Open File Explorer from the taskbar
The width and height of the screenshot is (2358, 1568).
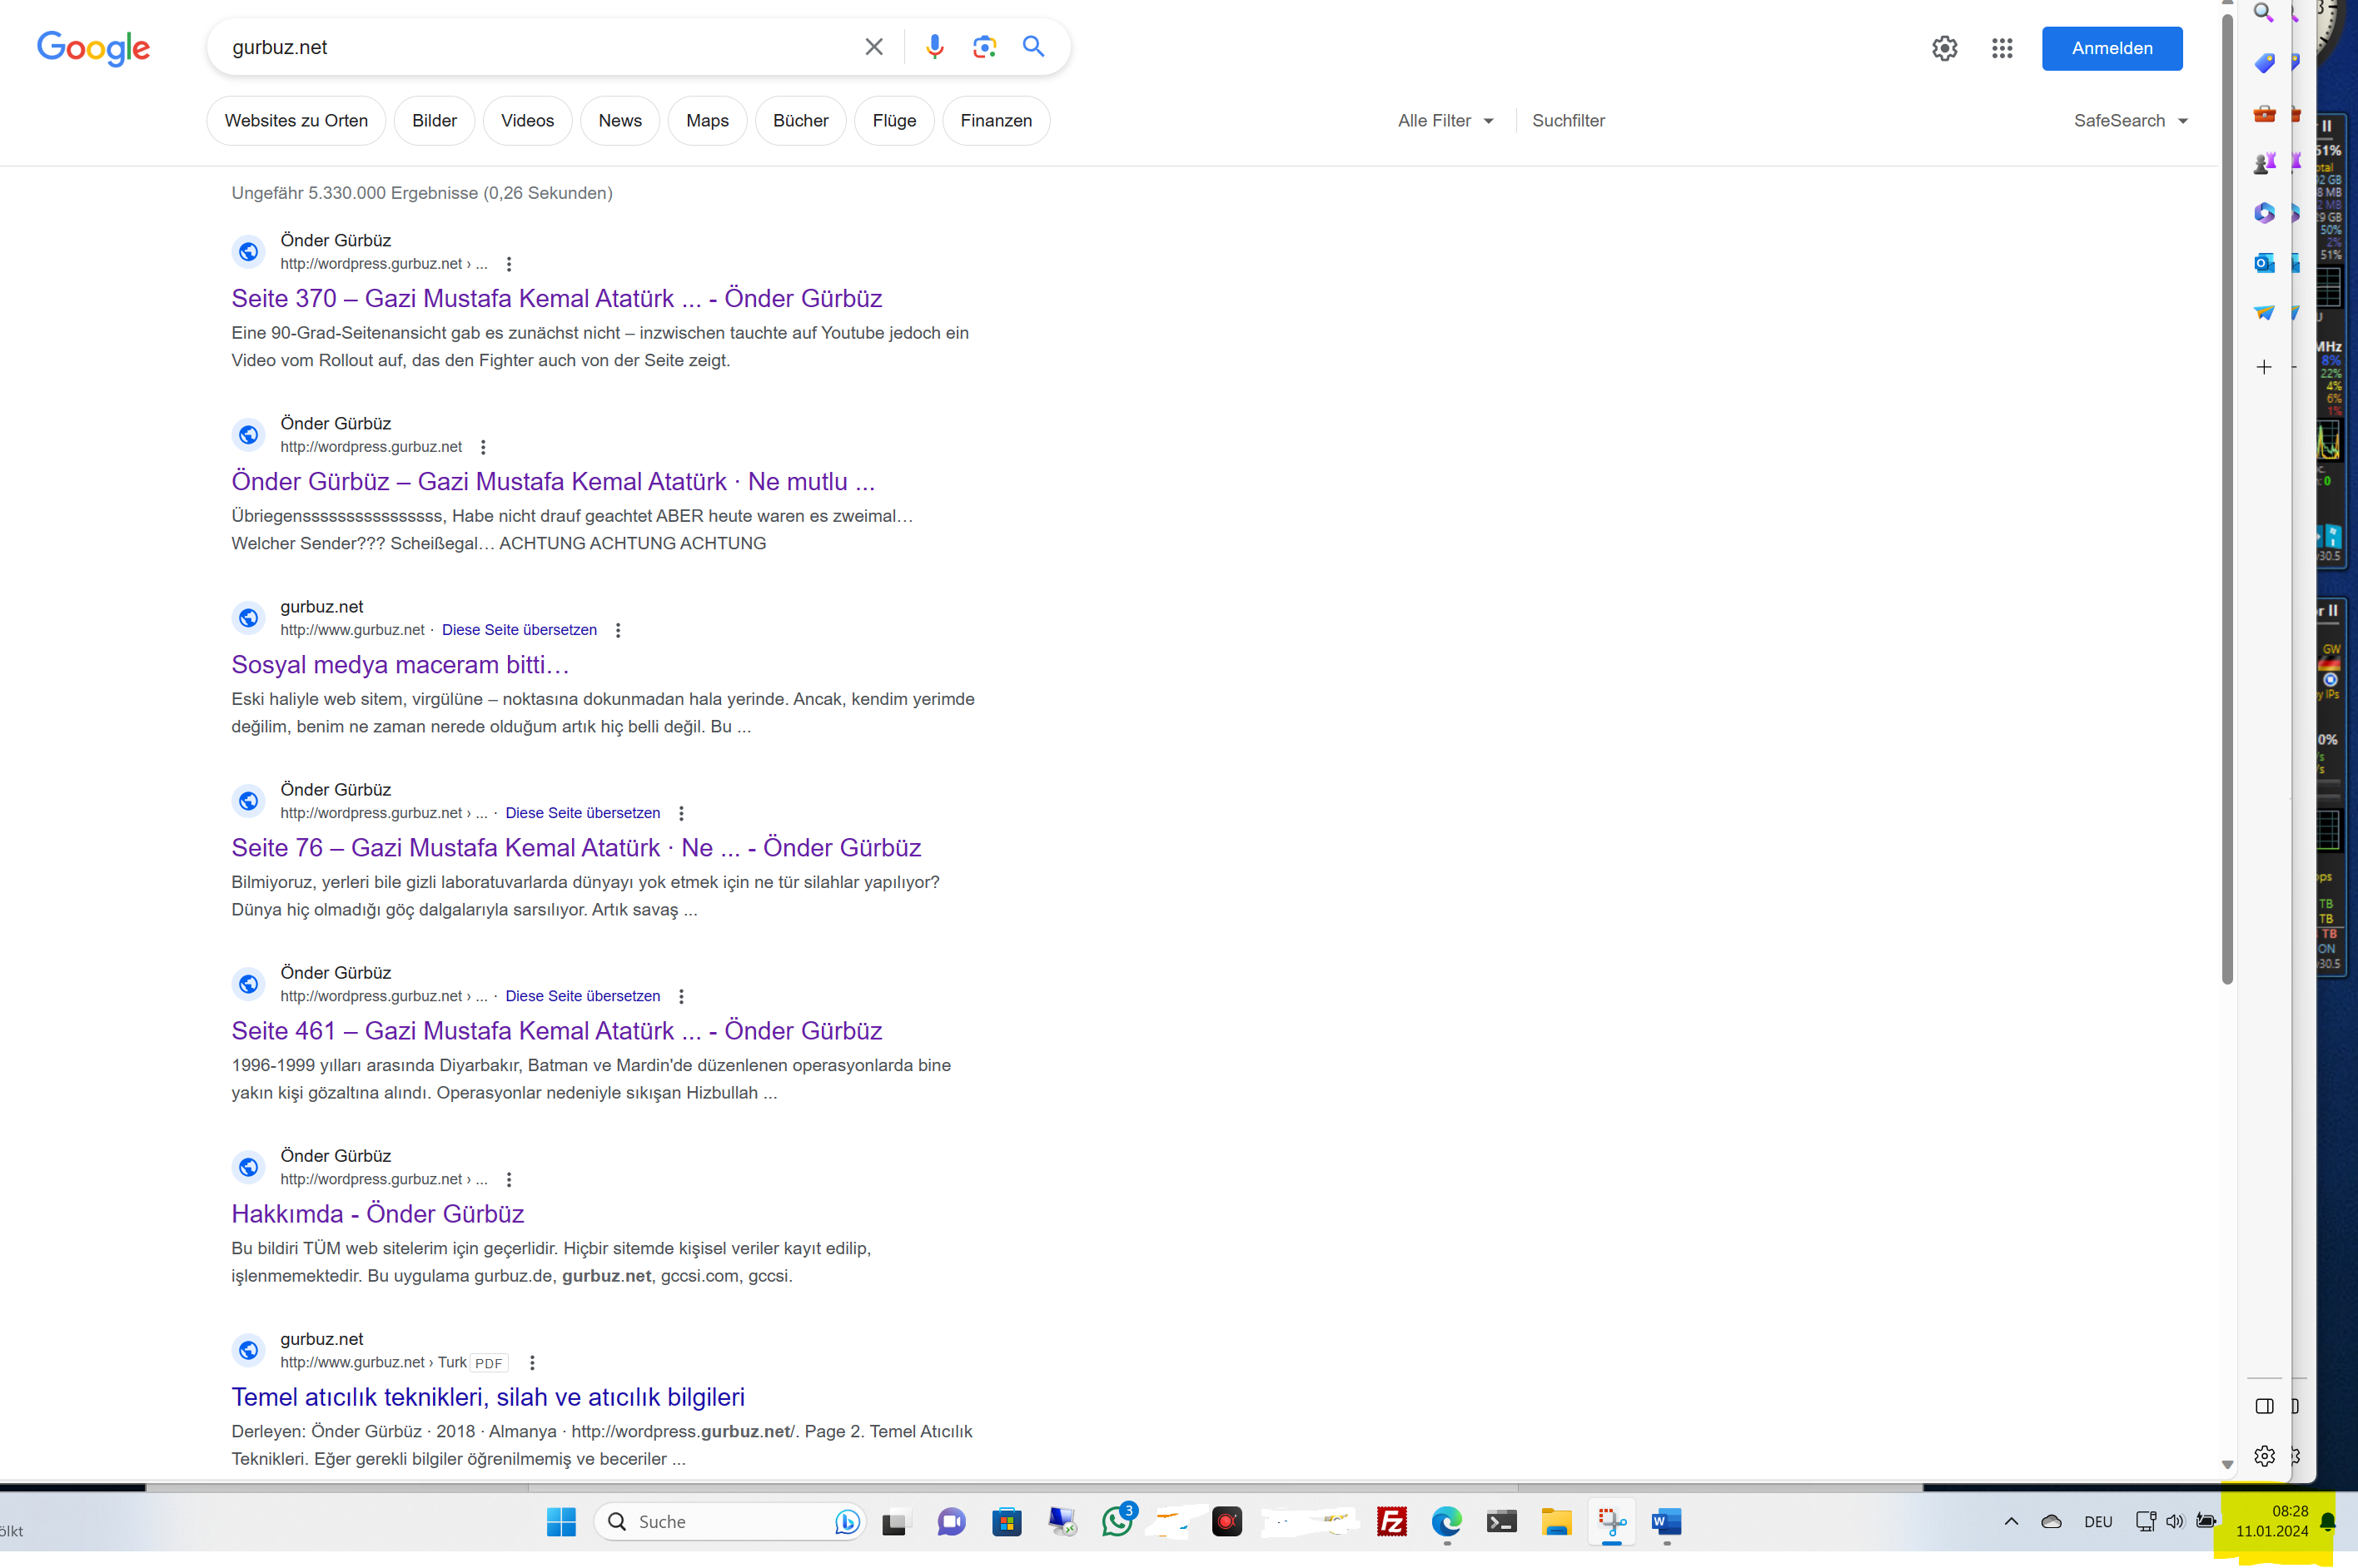pyautogui.click(x=1555, y=1522)
